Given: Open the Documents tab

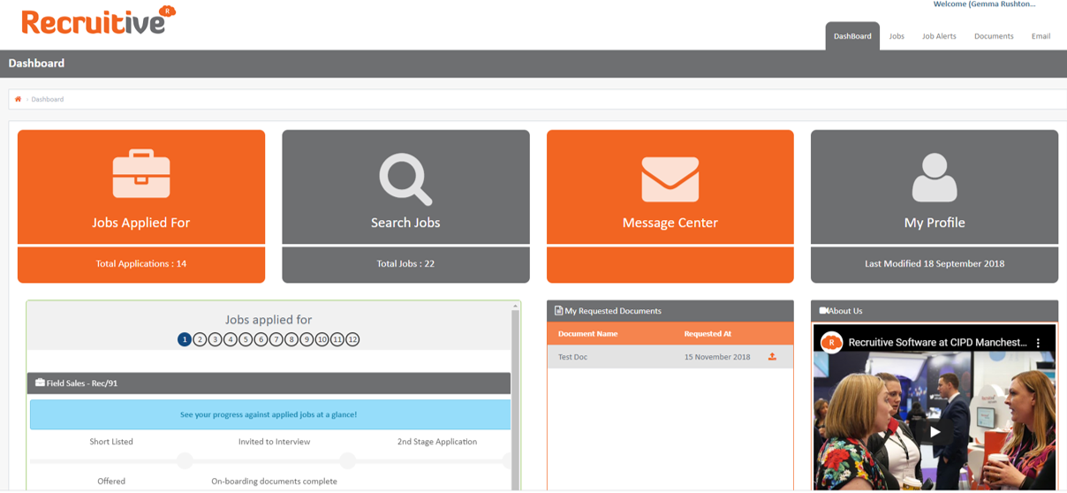Looking at the screenshot, I should (994, 36).
